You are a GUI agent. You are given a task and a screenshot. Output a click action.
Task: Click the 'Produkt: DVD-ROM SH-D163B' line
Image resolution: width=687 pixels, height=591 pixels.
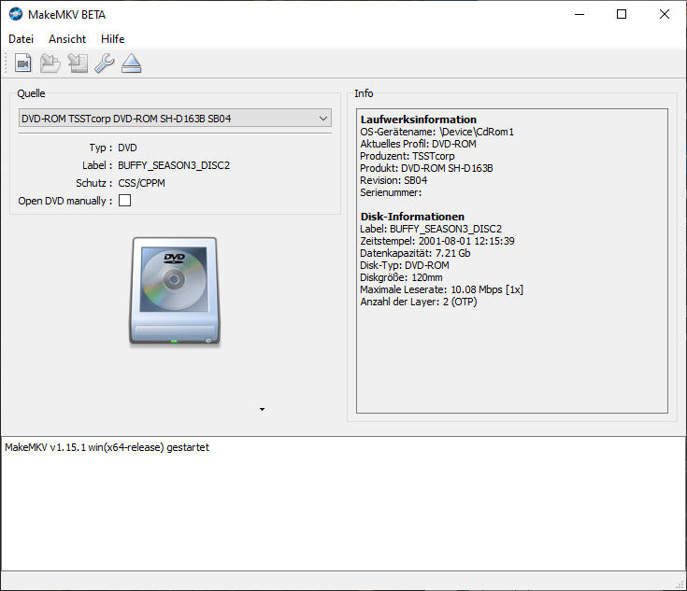pyautogui.click(x=426, y=168)
